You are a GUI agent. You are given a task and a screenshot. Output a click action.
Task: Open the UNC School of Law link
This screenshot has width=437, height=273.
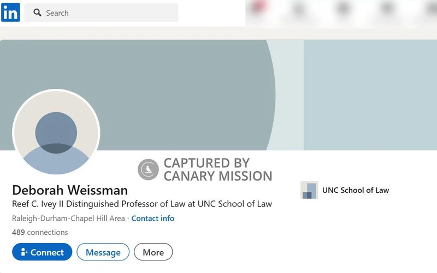[356, 190]
